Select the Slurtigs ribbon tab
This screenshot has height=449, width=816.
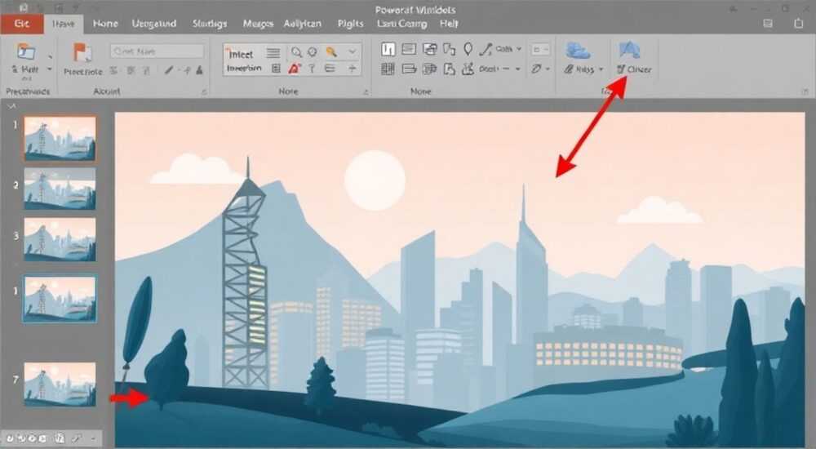(x=209, y=24)
